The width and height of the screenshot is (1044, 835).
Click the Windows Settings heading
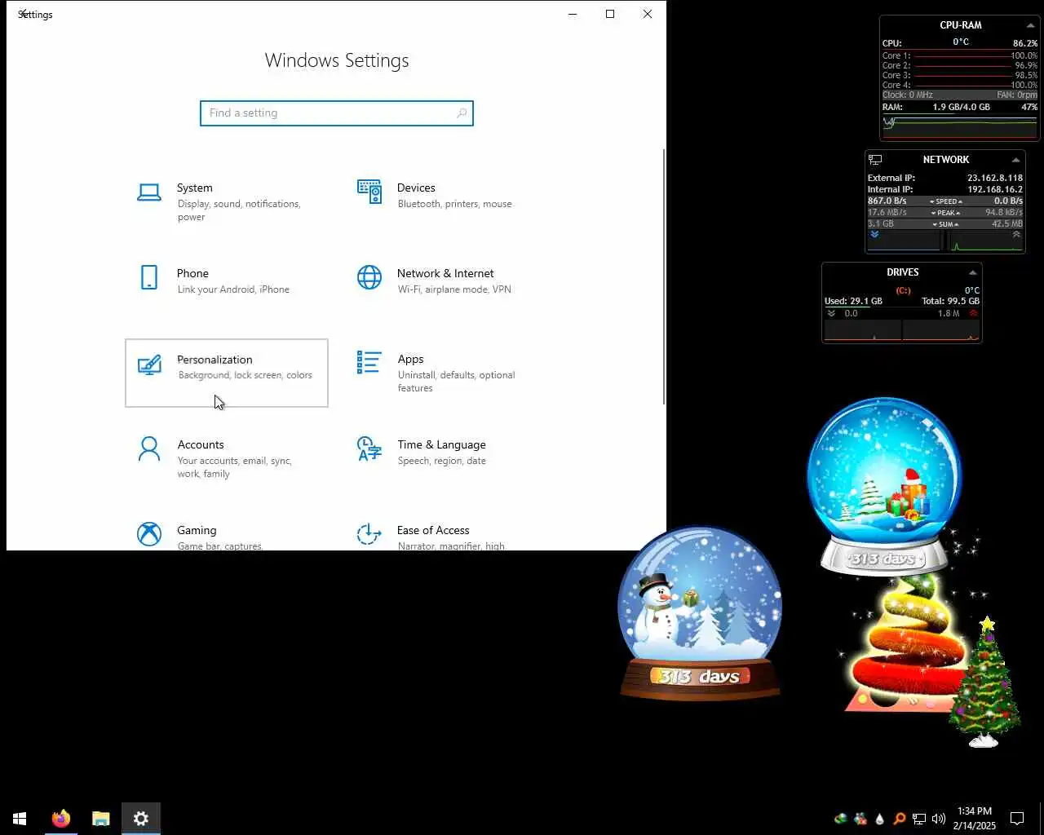(337, 60)
